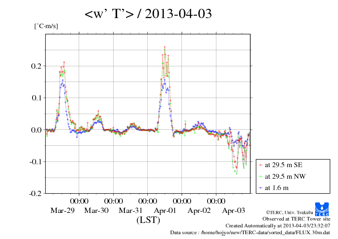Click the 0.0 y-axis tick label
The image size is (338, 239).
[36, 130]
